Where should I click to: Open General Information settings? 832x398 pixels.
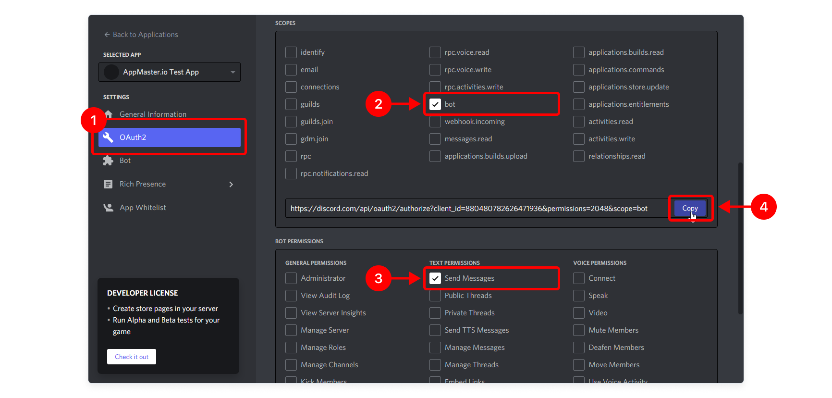click(153, 114)
